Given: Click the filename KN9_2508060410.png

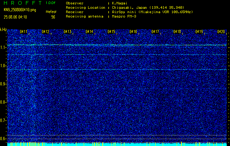Looking at the screenshot, I should [x=20, y=10].
